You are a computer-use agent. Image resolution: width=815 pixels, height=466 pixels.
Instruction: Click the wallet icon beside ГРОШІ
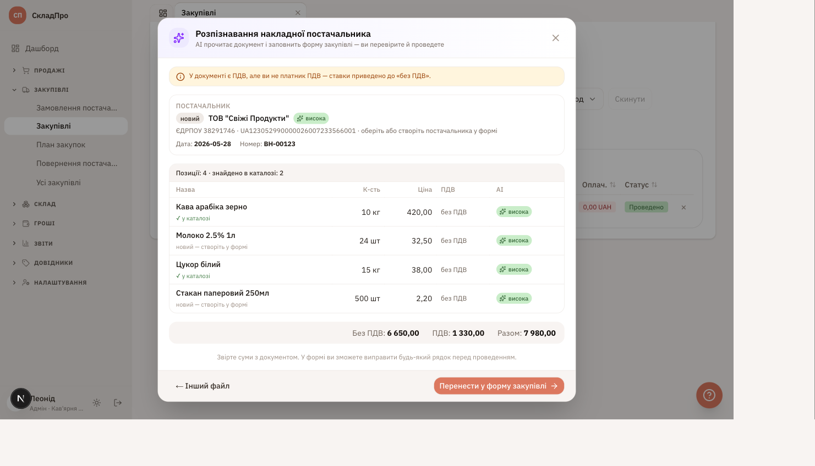pyautogui.click(x=26, y=223)
